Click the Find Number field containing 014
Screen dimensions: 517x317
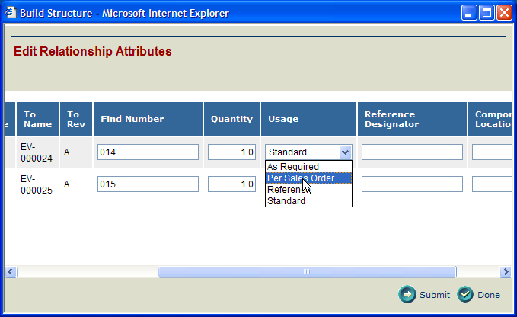coord(148,152)
